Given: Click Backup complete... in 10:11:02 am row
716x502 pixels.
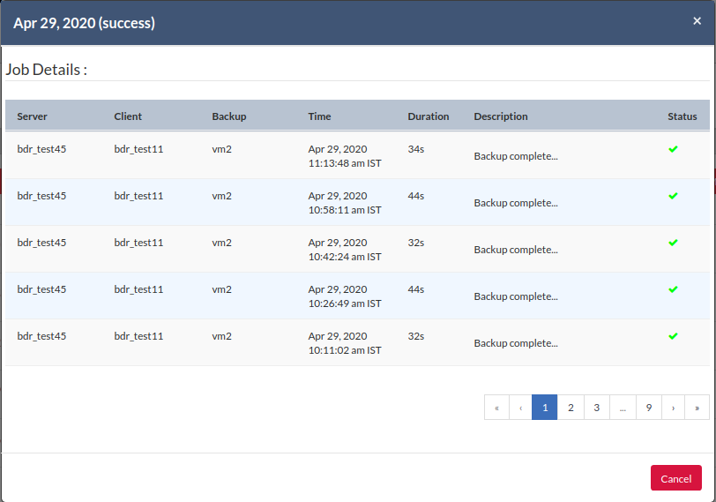Looking at the screenshot, I should pos(516,343).
